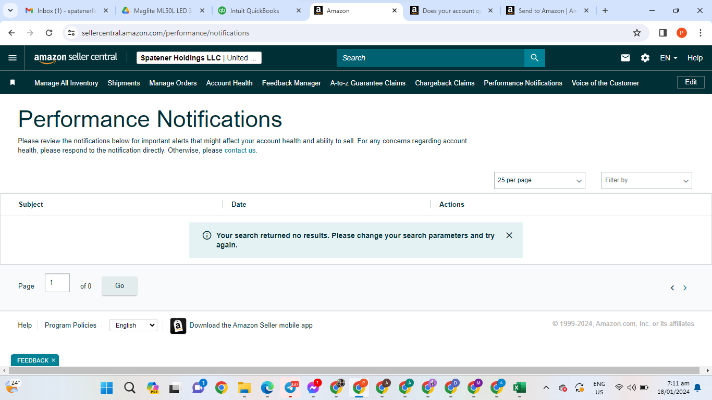
Task: Open the Seller Central hamburger menu
Action: click(13, 58)
